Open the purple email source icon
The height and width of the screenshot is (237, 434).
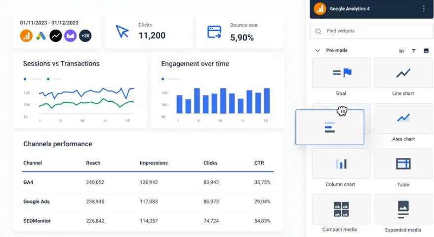(70, 36)
